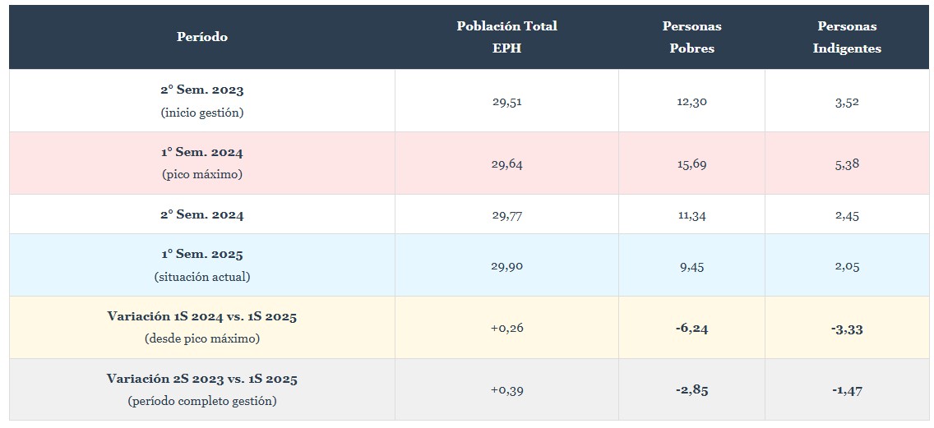Viewport: 934px width, 428px height.
Task: Select the 2° Sem. 2024 row label
Action: (202, 215)
